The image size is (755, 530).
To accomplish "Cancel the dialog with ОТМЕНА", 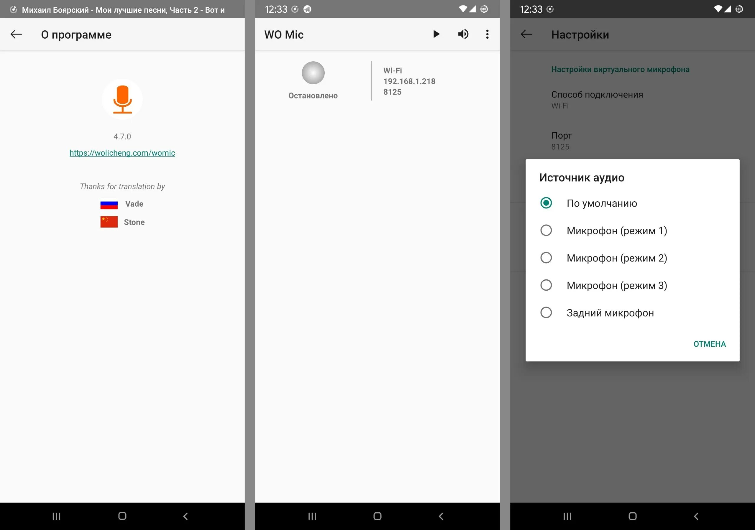I will click(709, 344).
